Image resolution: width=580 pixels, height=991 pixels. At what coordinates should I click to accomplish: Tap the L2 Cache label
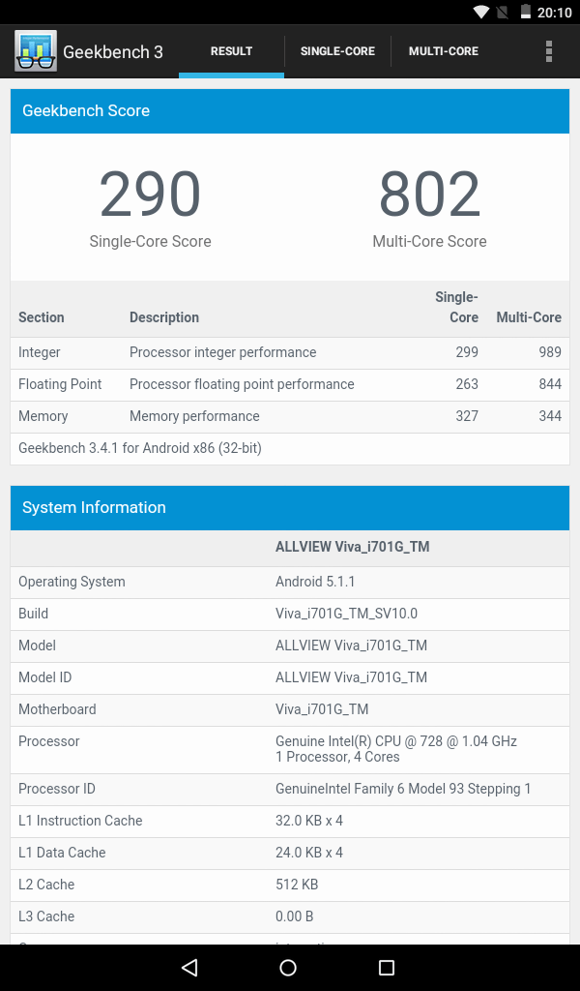[46, 885]
